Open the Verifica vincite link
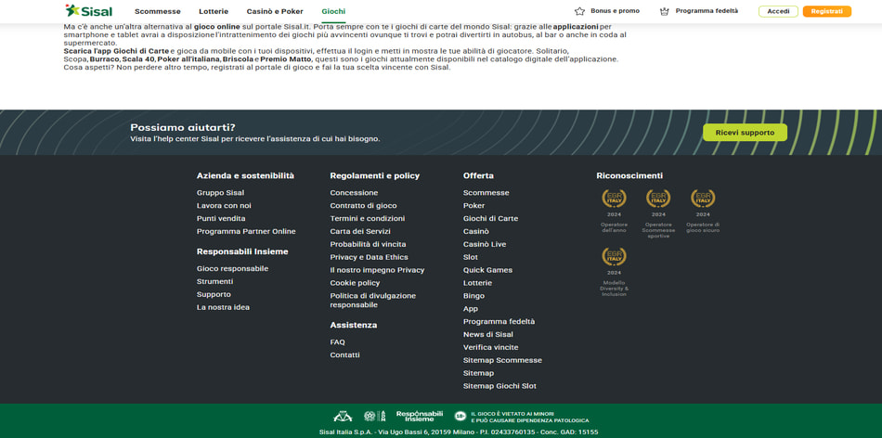Viewport: 882px width, 438px height. point(490,348)
